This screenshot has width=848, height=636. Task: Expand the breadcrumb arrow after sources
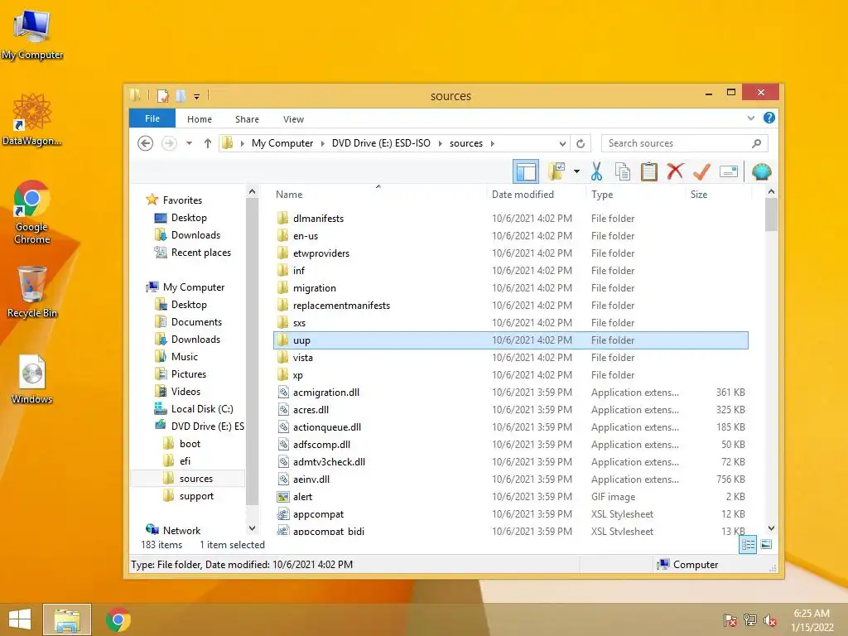click(492, 143)
